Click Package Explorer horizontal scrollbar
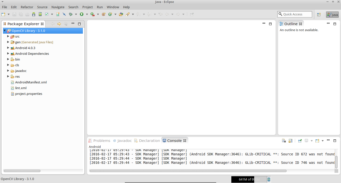 22,171
